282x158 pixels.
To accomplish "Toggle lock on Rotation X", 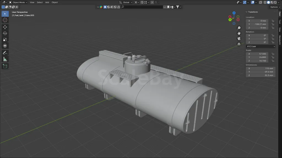I will 273,36.
